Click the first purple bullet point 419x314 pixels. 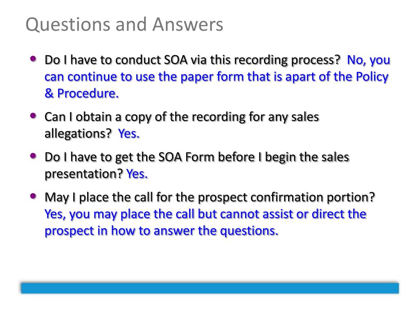[33, 59]
